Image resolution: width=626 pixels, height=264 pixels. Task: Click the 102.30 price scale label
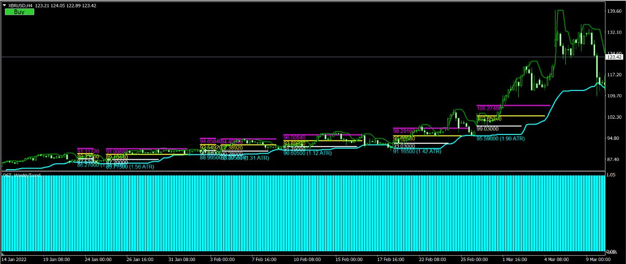tap(614, 117)
